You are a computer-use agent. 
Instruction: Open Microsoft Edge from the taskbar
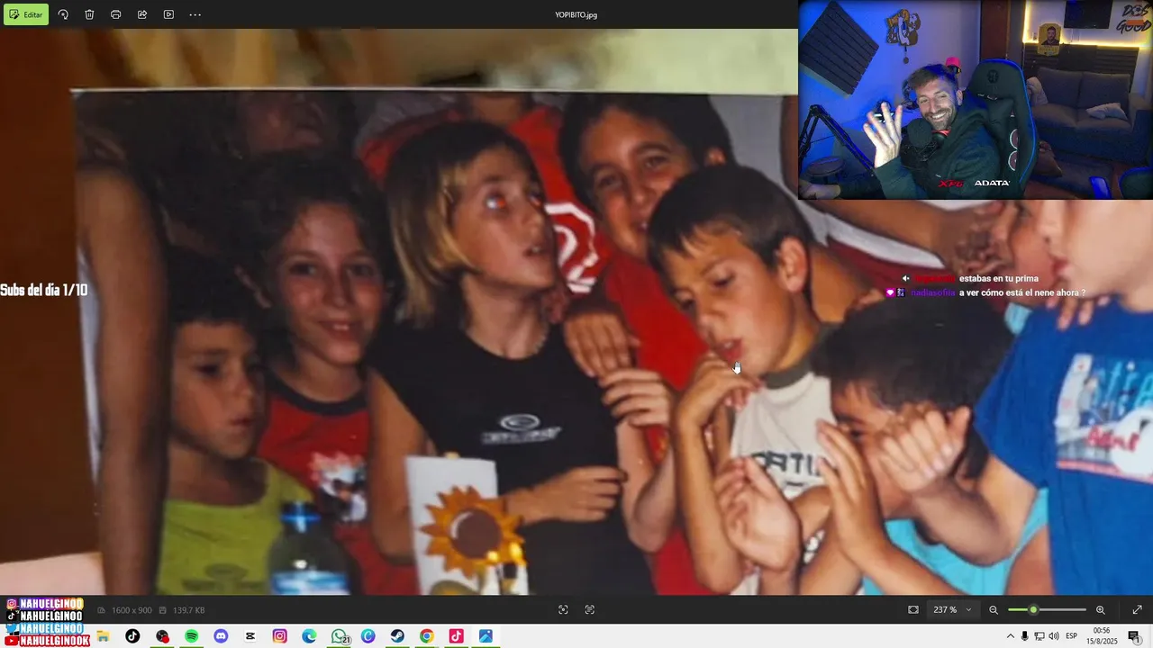[x=309, y=636]
